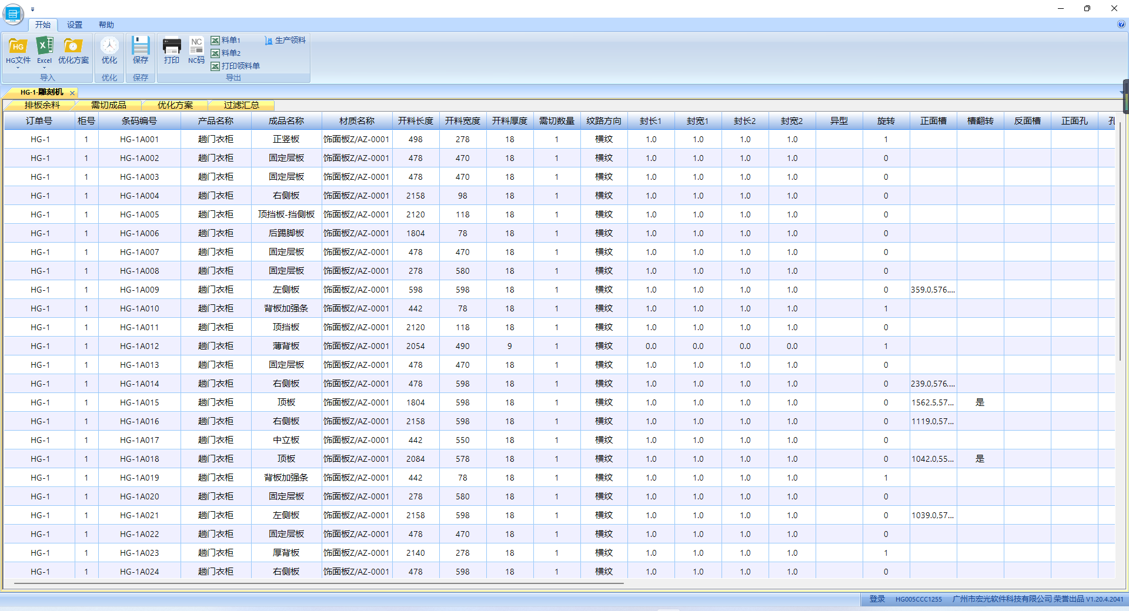1129x611 pixels.
Task: Click the 正面槽 column header
Action: (x=933, y=121)
